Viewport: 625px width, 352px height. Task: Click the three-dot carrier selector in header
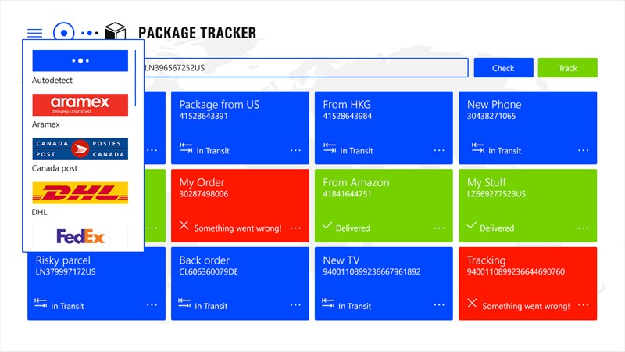(90, 33)
